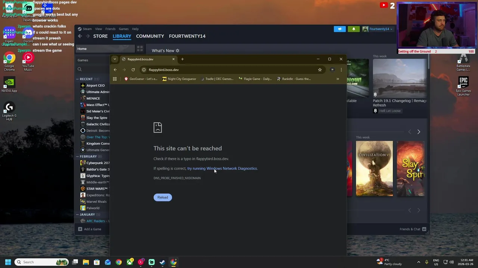The image size is (478, 268).
Task: Switch to the LIBRARY tab in Steam
Action: (x=122, y=36)
